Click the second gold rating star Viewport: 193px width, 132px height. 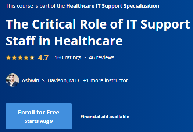(14, 57)
